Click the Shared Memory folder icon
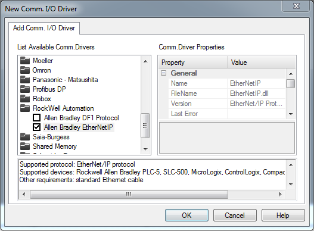This screenshot has height=231, width=314. coord(25,146)
